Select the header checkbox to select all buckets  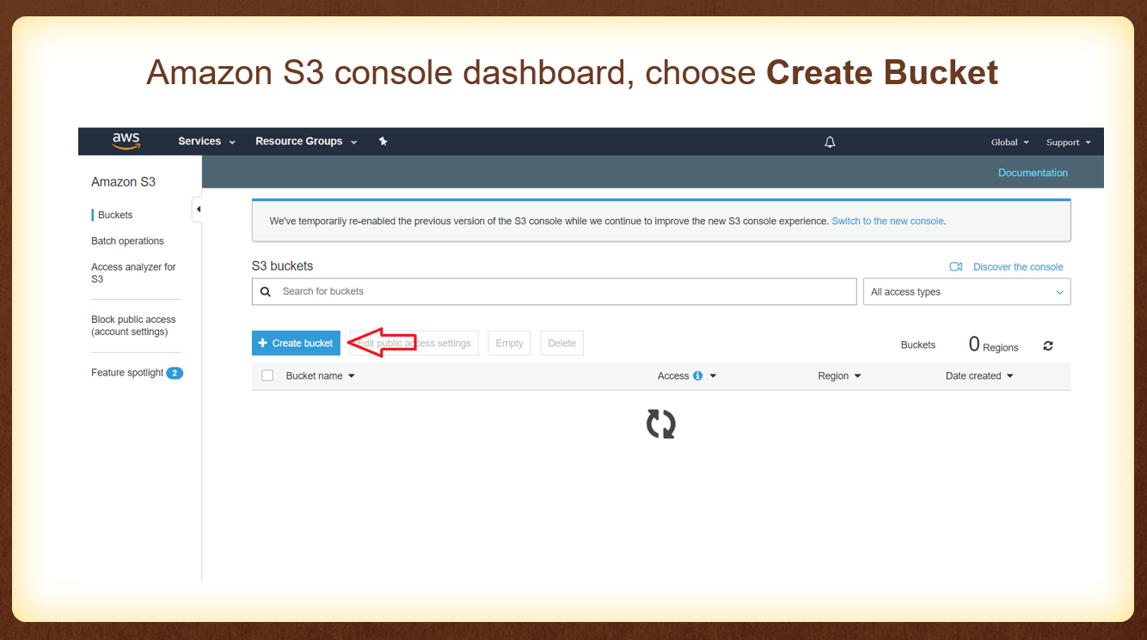click(x=267, y=375)
